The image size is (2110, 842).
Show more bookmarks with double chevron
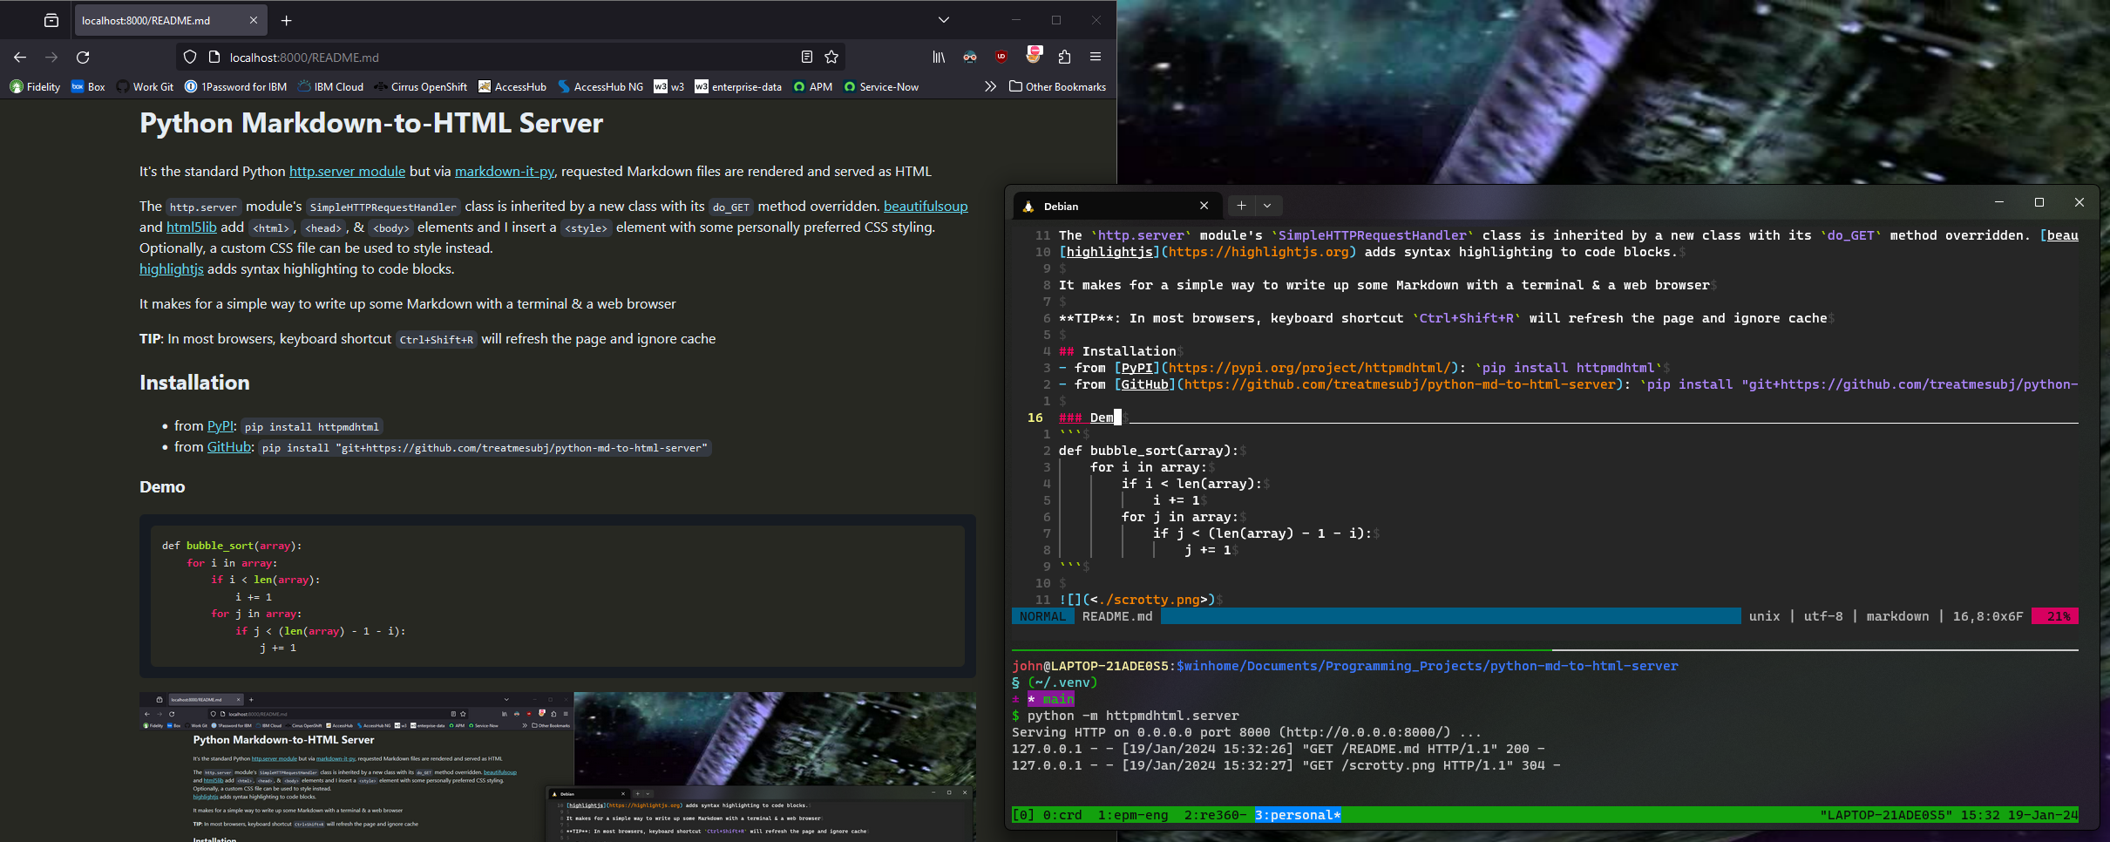pos(990,87)
